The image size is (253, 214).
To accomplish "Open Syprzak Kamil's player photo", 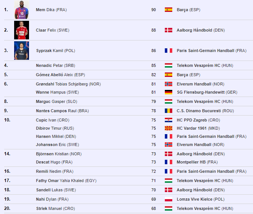I will click(22, 51).
